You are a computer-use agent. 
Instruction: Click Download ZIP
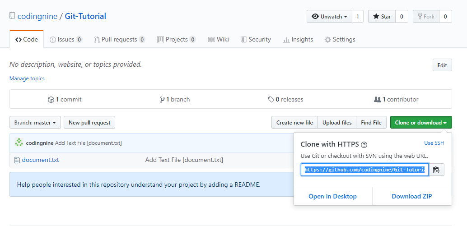412,196
